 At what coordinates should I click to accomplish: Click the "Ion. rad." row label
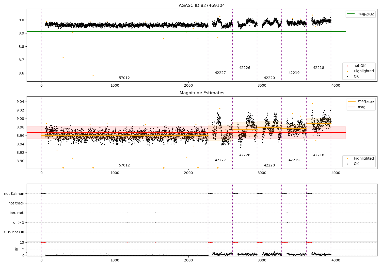pyautogui.click(x=17, y=213)
